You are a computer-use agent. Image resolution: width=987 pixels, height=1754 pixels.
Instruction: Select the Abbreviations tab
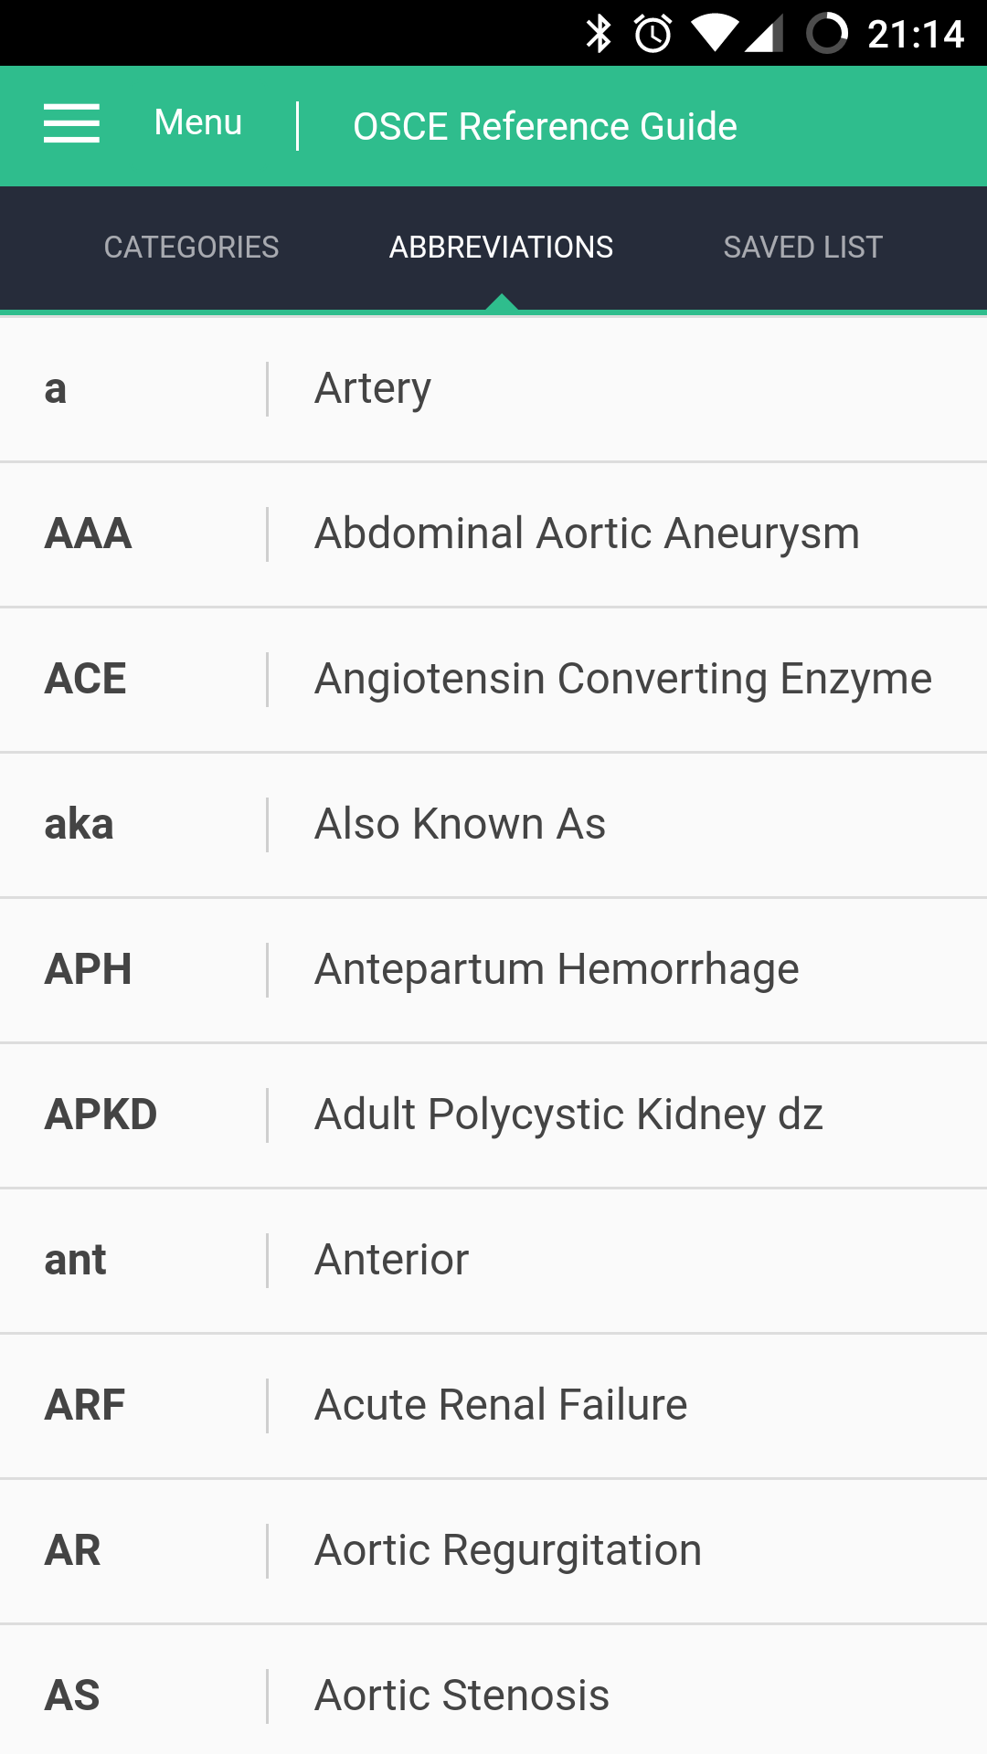[x=501, y=248]
